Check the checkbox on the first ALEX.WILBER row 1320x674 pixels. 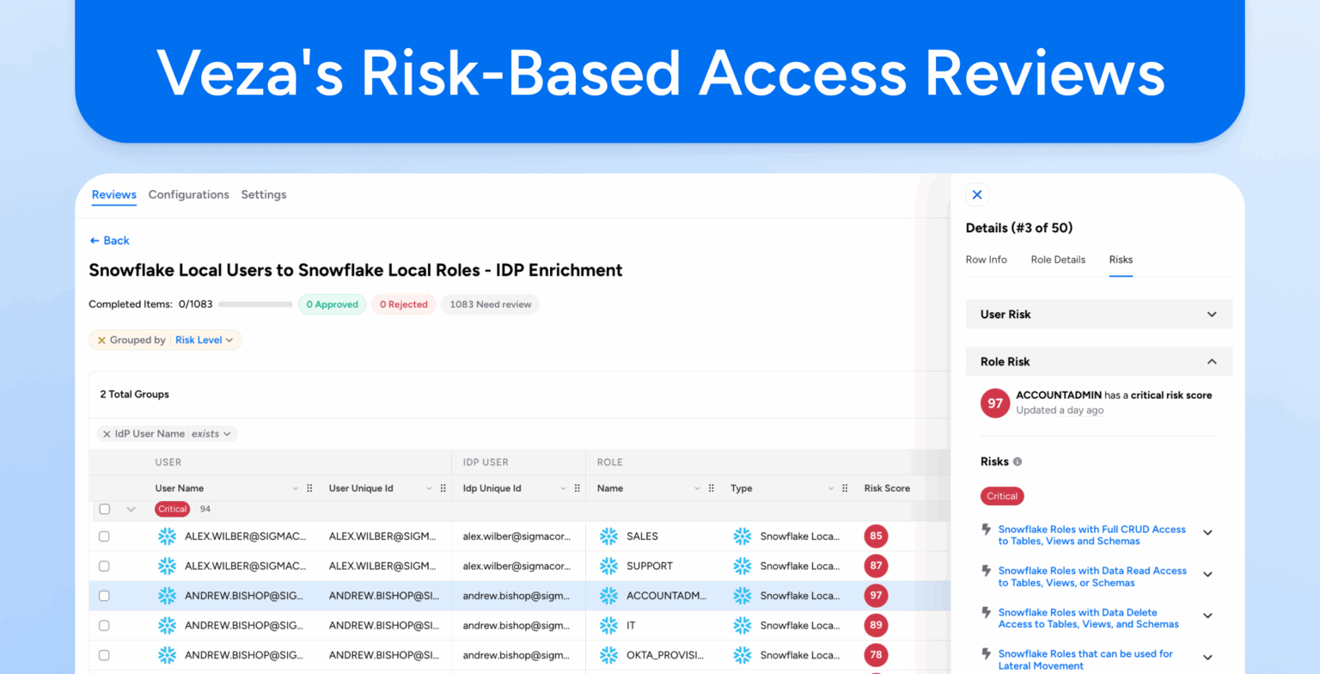coord(104,536)
